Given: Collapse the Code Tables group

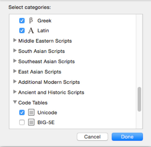Looking at the screenshot, I should 15,102.
